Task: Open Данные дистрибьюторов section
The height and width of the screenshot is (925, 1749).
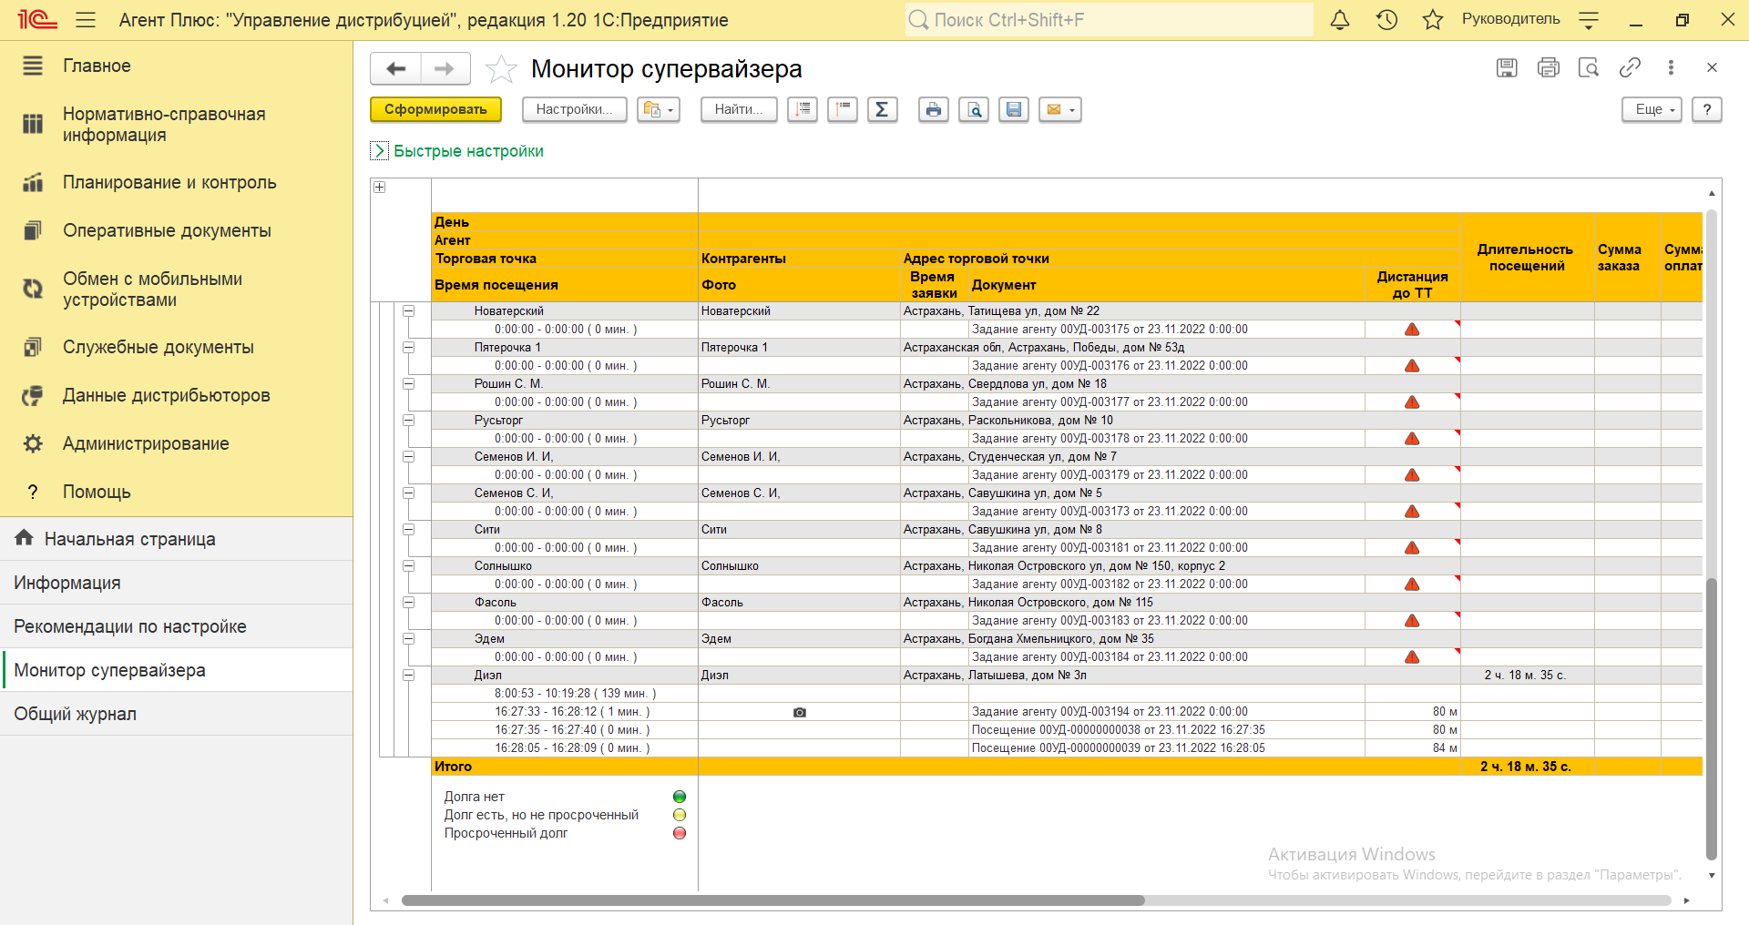Action: tap(176, 396)
